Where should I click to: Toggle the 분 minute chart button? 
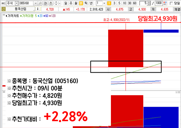point(81,3)
